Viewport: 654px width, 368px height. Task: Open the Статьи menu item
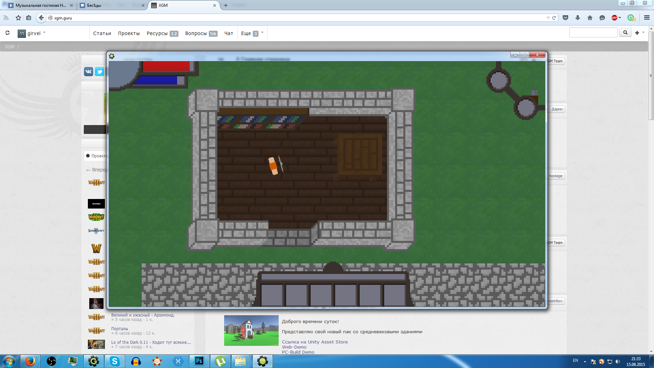pyautogui.click(x=102, y=33)
